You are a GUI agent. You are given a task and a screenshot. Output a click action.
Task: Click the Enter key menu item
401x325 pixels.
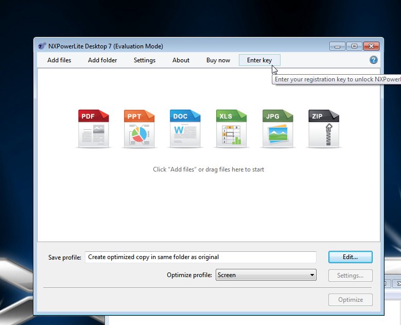[259, 60]
